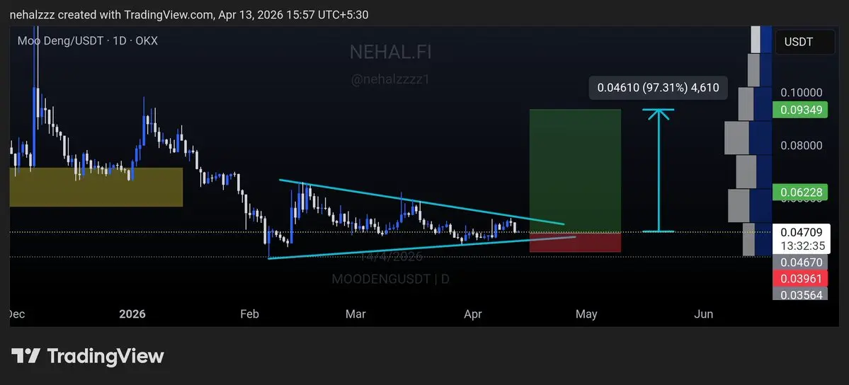
Task: Click the 2026 label on time axis
Action: [132, 314]
